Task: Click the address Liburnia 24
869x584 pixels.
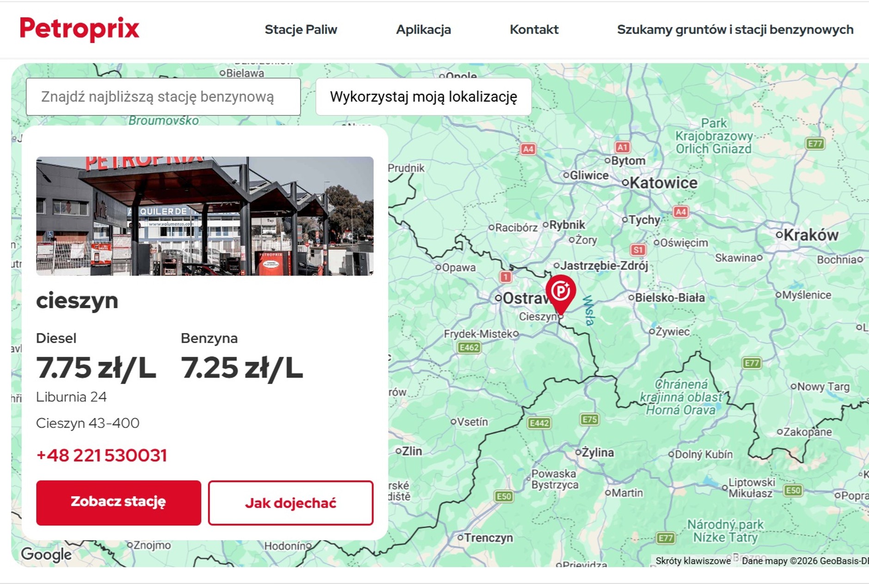Action: point(71,397)
